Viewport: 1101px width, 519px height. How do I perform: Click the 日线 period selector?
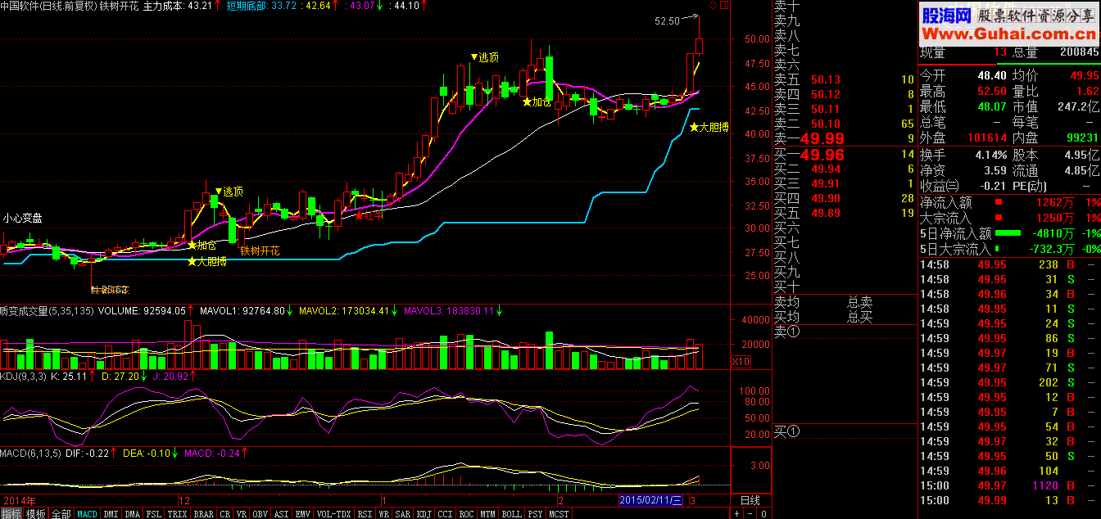[x=750, y=499]
